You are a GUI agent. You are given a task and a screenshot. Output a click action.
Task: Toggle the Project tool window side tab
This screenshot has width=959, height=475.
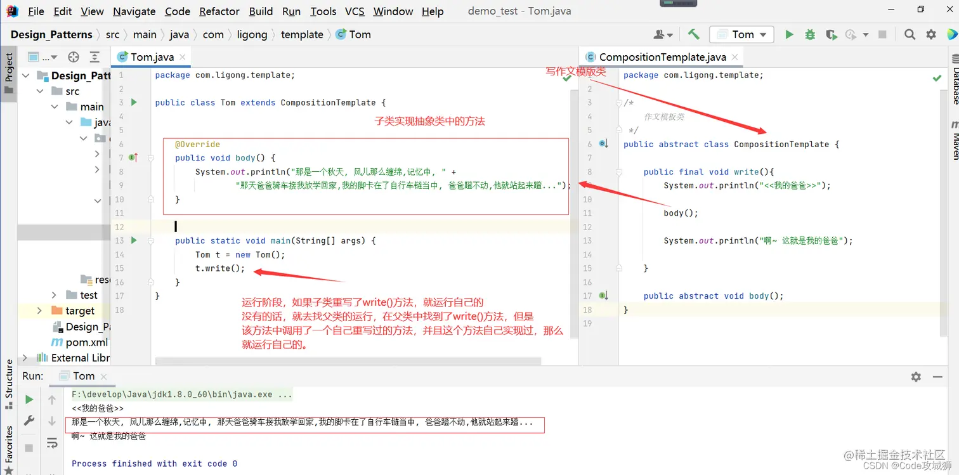coord(9,73)
